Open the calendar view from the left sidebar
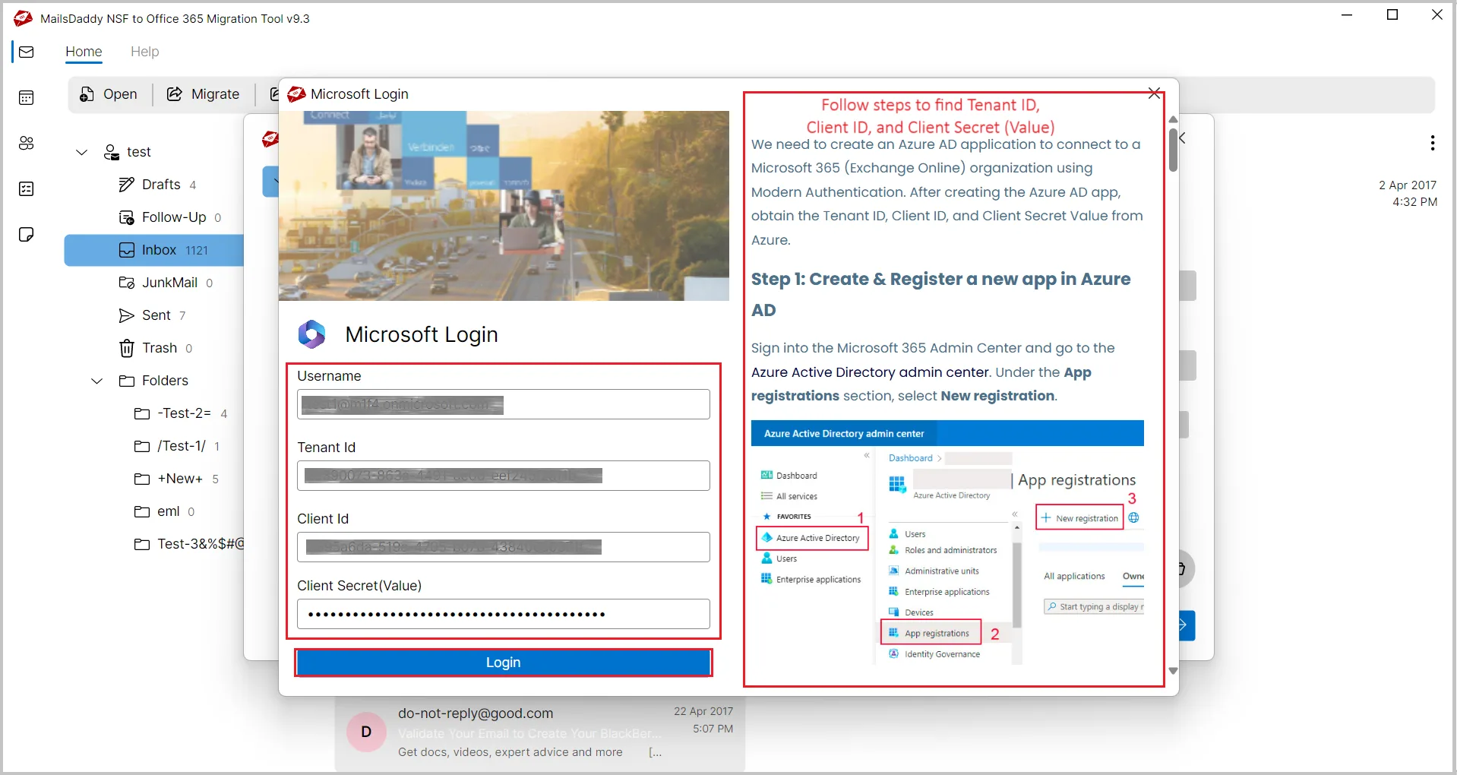The height and width of the screenshot is (775, 1457). (27, 97)
